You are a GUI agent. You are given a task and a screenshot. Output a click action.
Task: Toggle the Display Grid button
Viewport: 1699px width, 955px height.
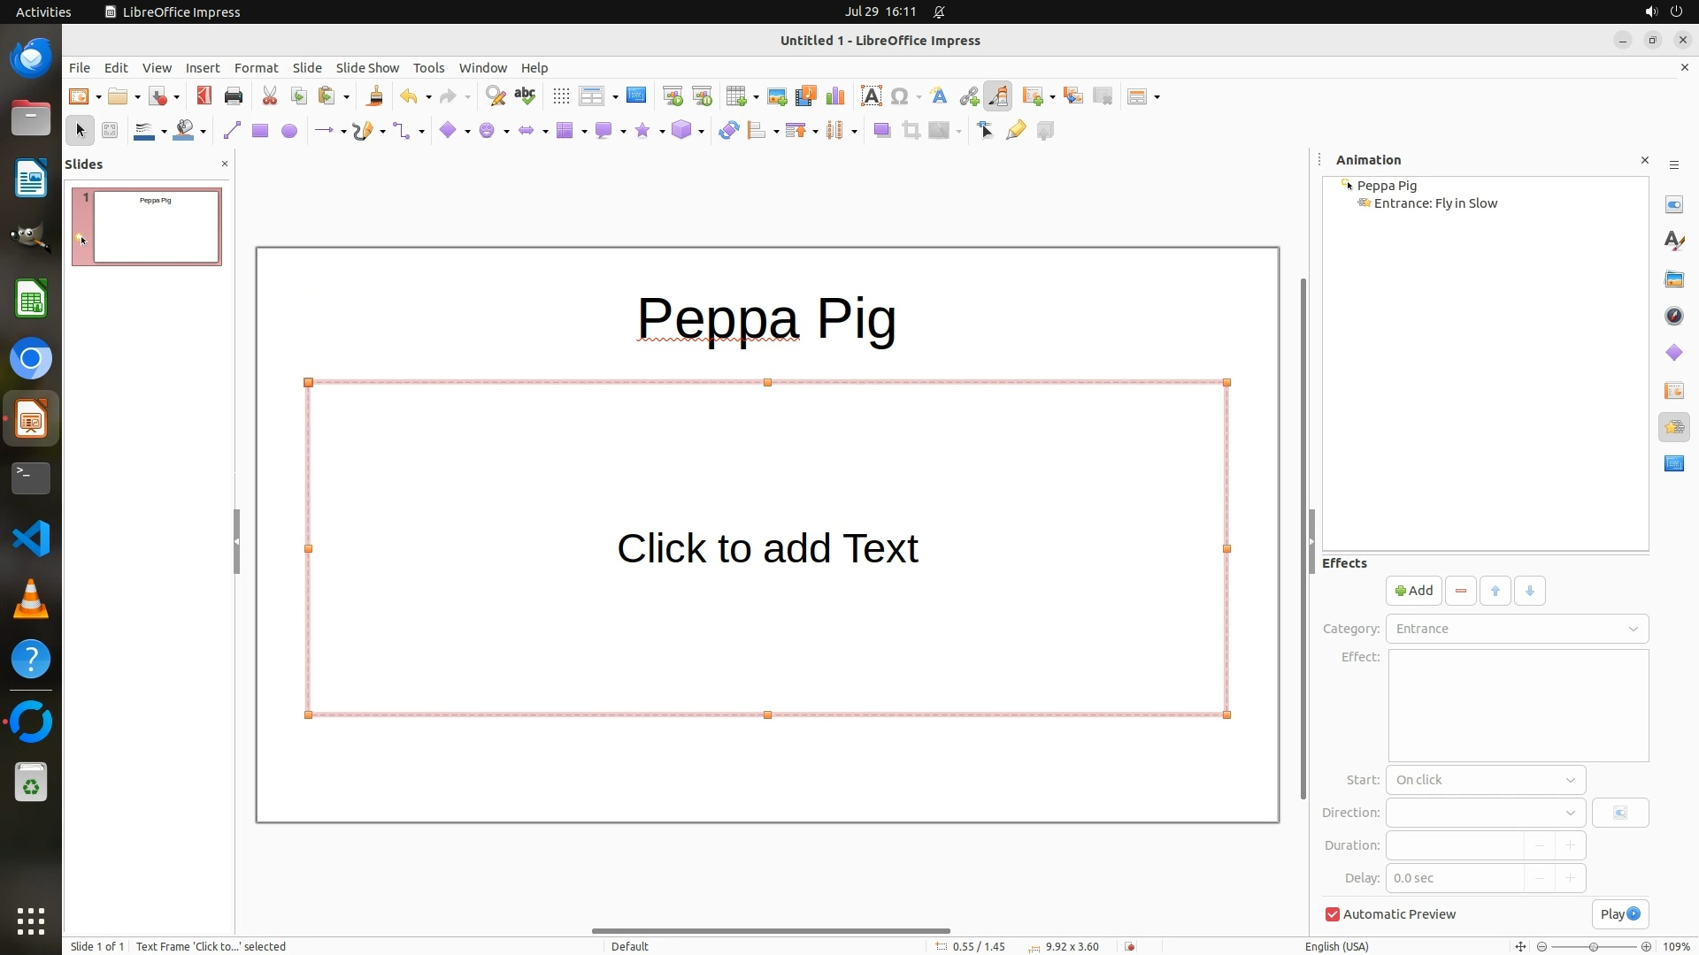[x=561, y=96]
